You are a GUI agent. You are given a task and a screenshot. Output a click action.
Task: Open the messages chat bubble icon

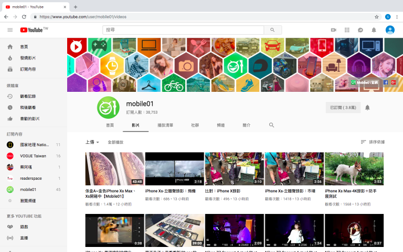360,30
